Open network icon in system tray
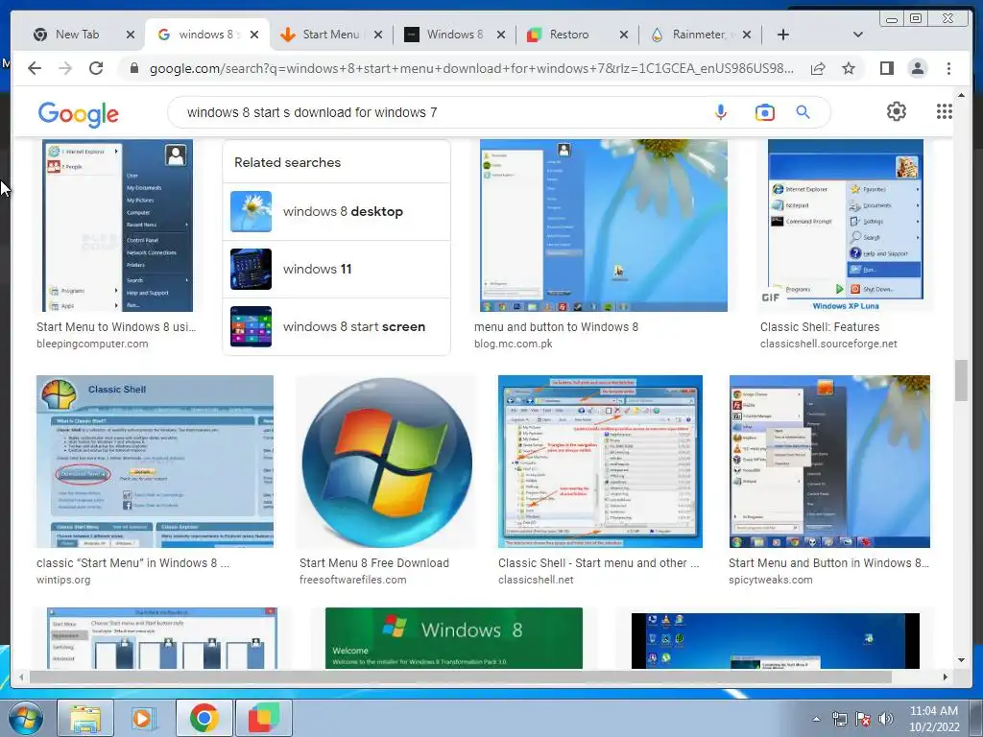 coord(839,719)
